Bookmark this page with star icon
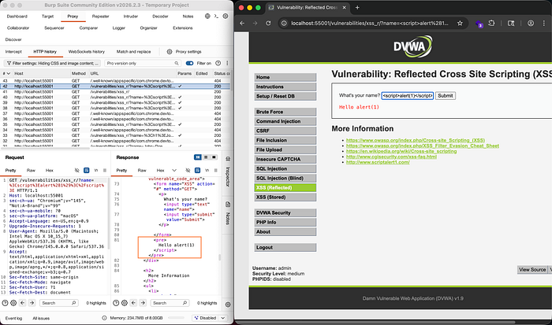The image size is (552, 325). [460, 23]
